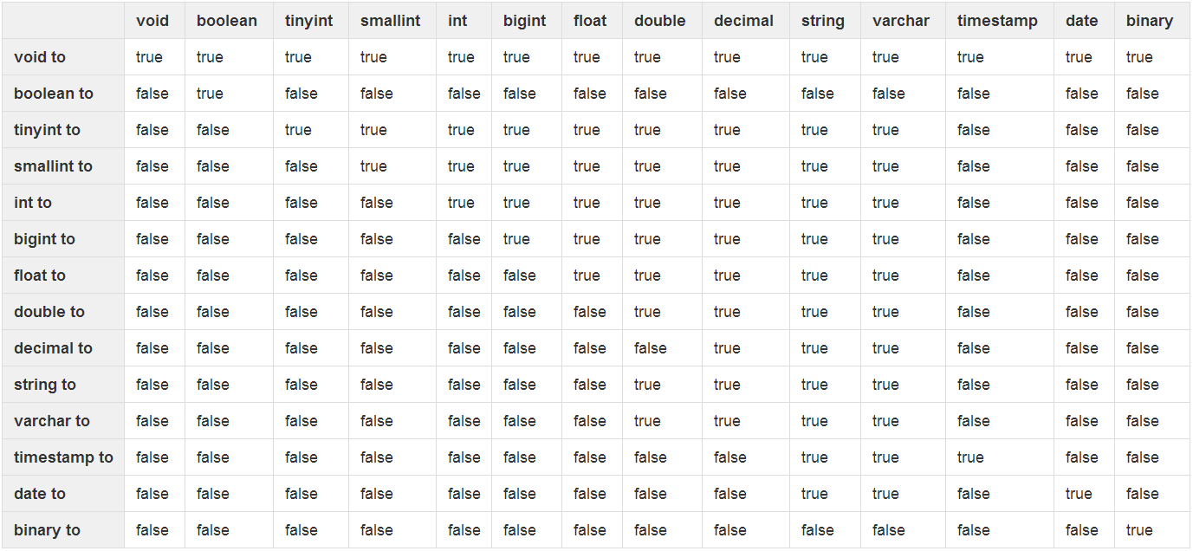
Task: Select 'true' in boolean-to-boolean cell
Action: pyautogui.click(x=210, y=94)
